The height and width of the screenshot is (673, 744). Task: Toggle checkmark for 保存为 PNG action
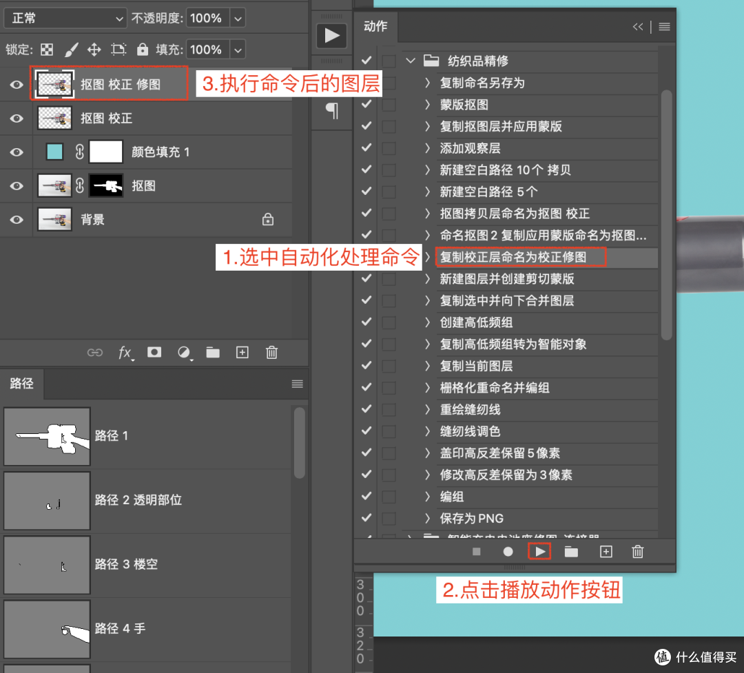point(366,518)
